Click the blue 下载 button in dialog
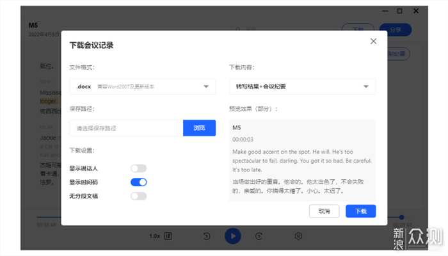 click(x=360, y=211)
